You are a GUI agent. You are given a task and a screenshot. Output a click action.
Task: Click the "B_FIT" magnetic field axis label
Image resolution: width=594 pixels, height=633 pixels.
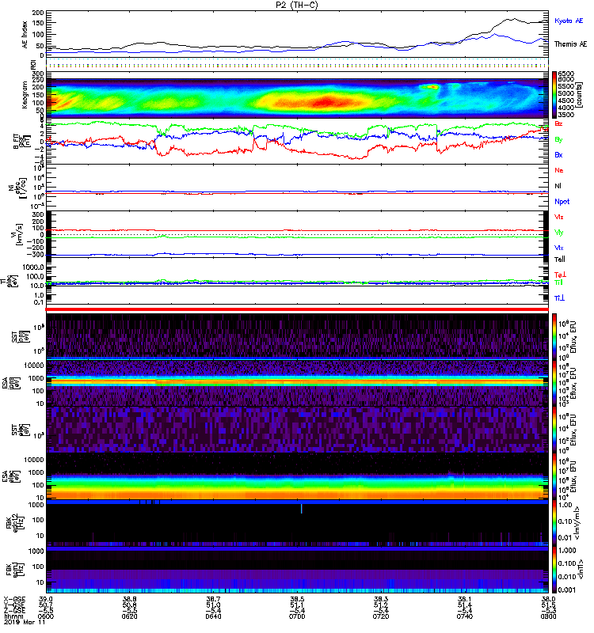(16, 142)
